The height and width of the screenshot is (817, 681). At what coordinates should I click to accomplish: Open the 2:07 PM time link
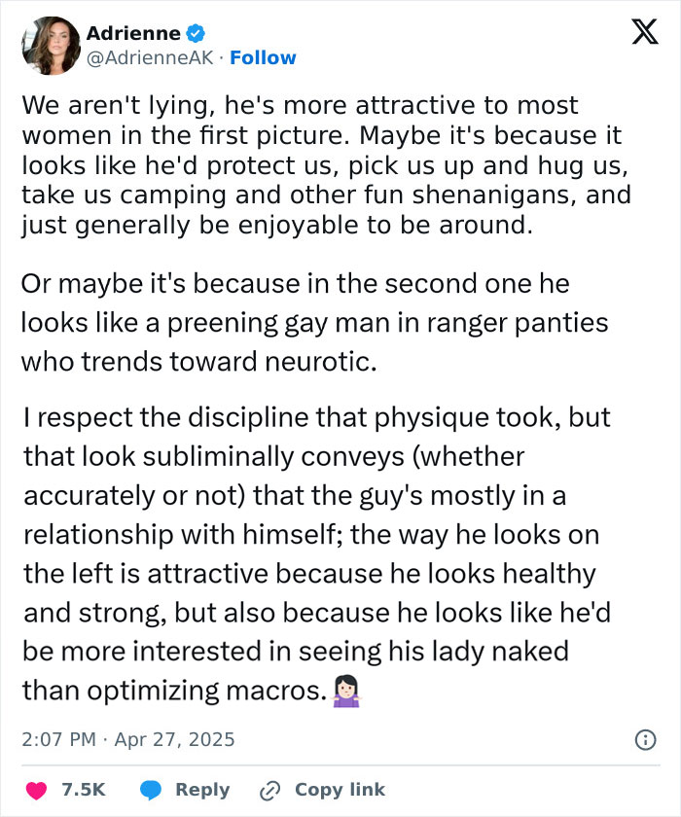[x=58, y=740]
